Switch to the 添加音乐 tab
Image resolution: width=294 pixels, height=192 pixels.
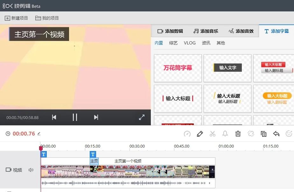[206, 31]
